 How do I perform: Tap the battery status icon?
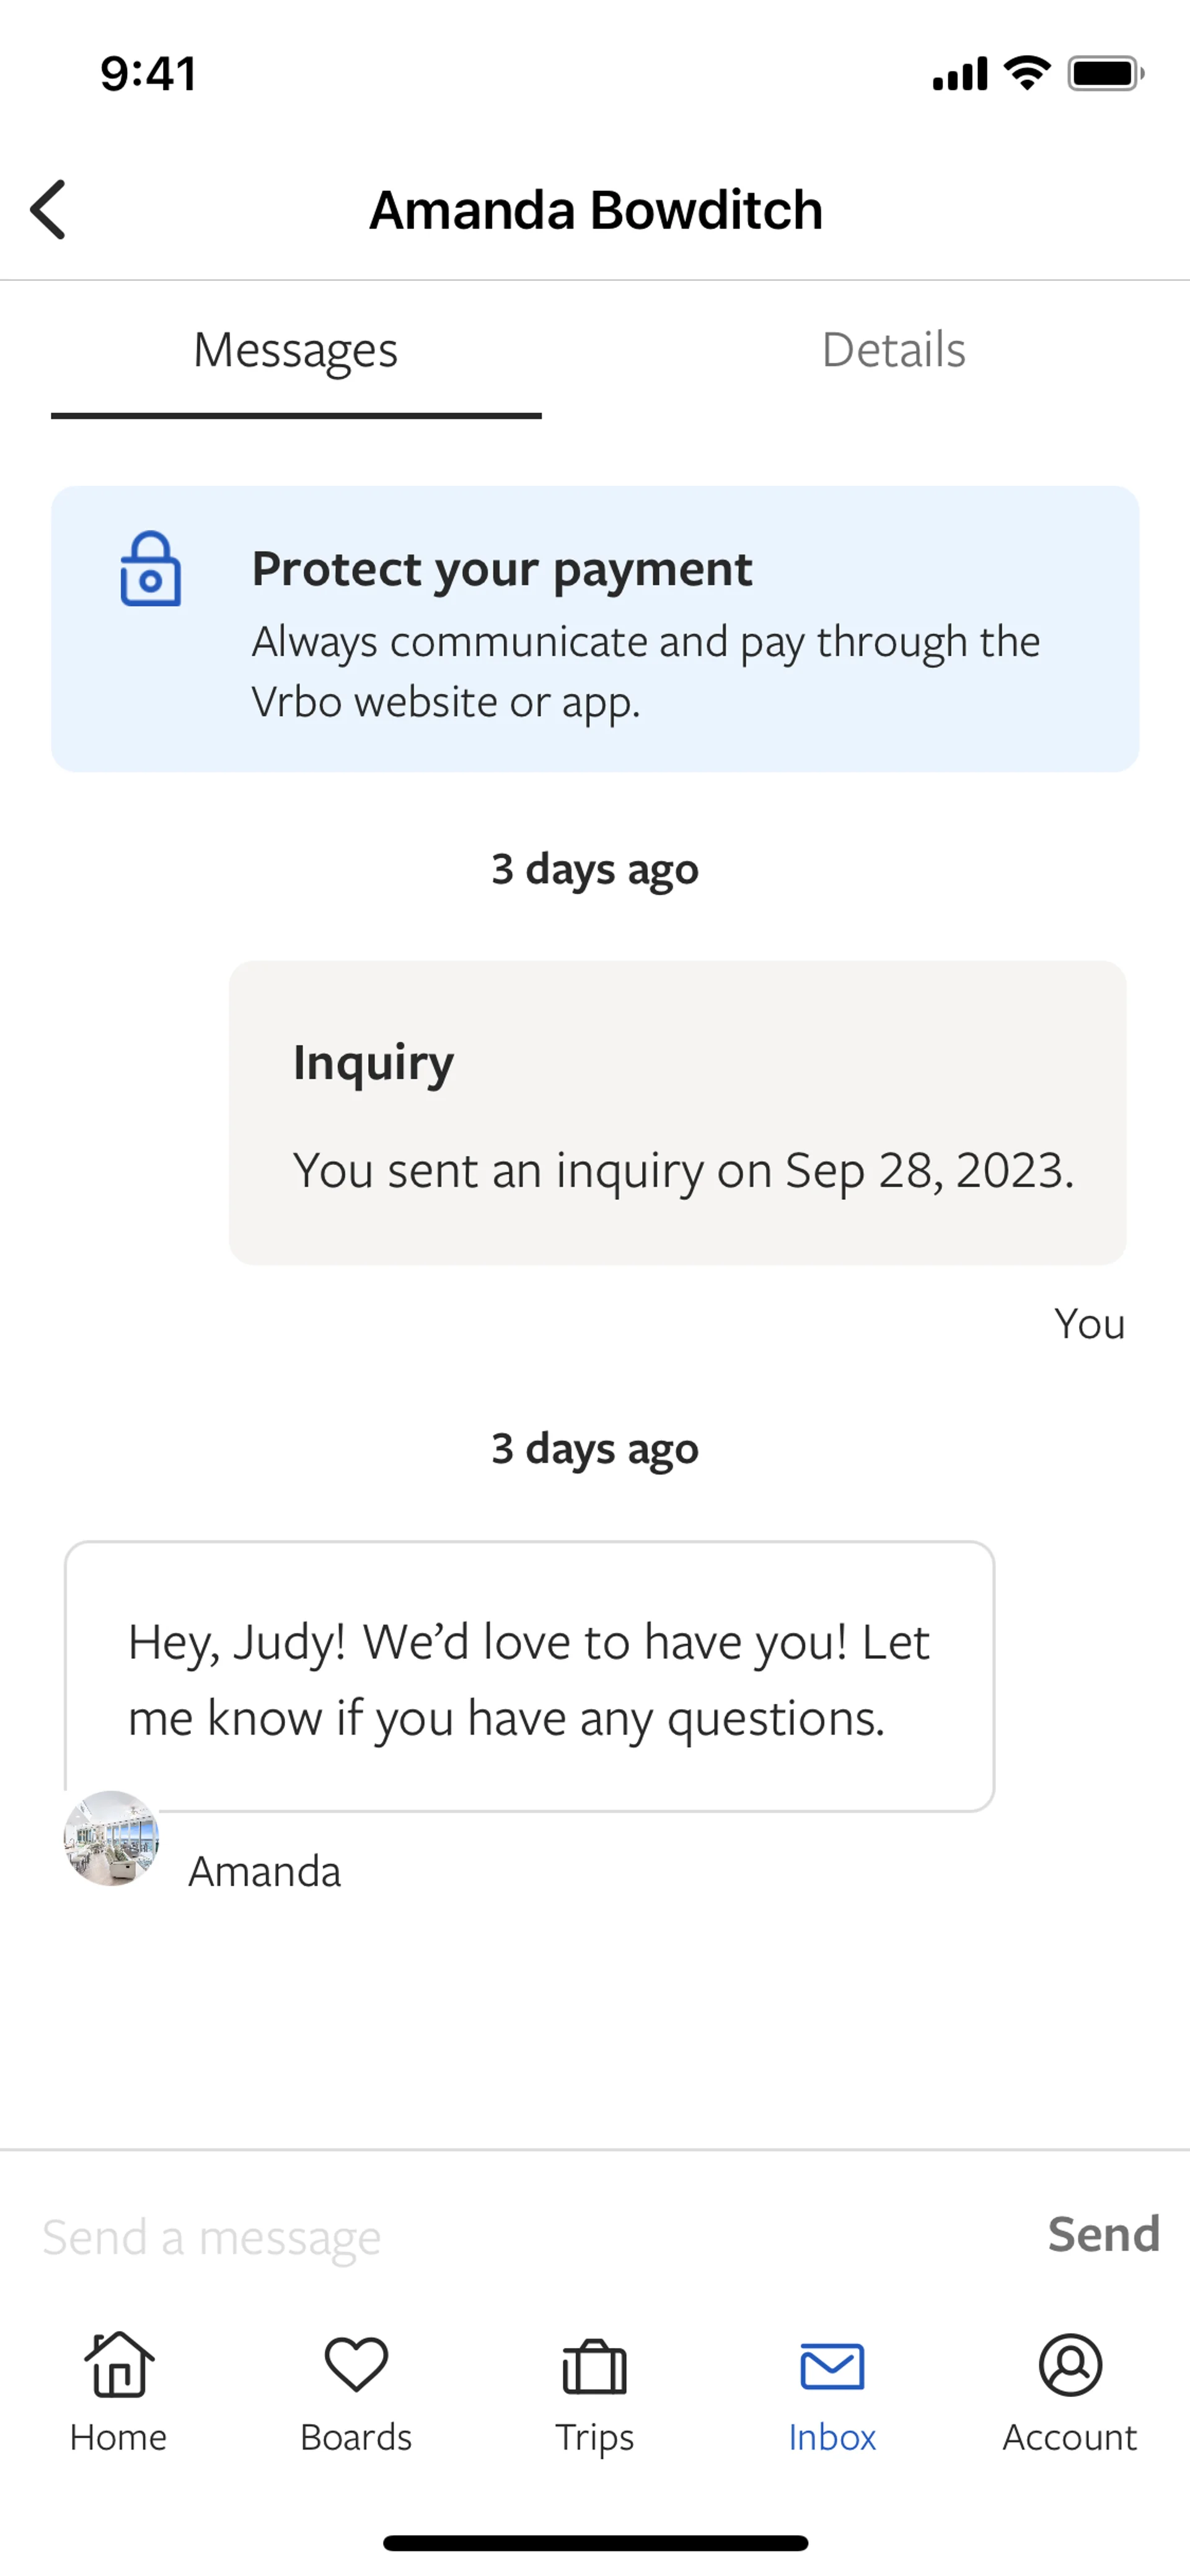[x=1105, y=74]
